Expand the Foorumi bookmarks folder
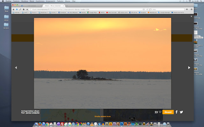Viewport: 204px width, 127px height. pos(33,13)
